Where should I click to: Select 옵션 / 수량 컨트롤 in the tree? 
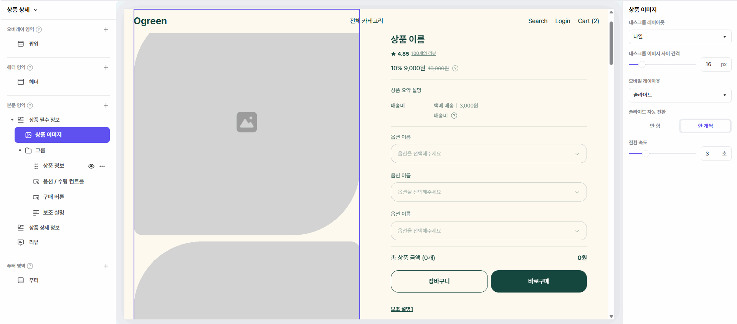coord(63,182)
